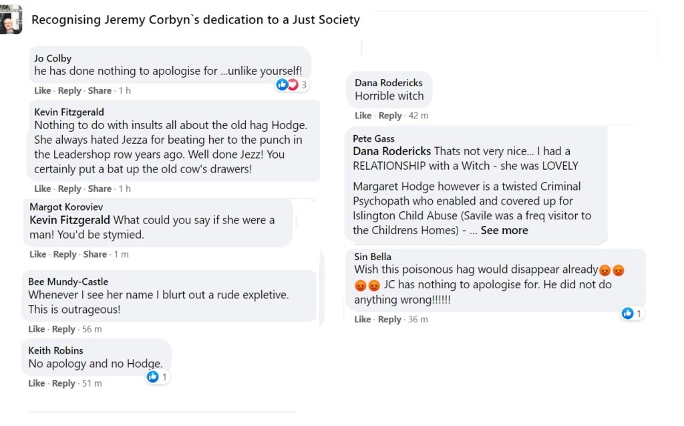This screenshot has width=684, height=426.
Task: Click the group profile picture thumbnail
Action: pos(11,20)
